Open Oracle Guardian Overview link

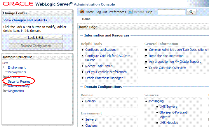pos(167,68)
